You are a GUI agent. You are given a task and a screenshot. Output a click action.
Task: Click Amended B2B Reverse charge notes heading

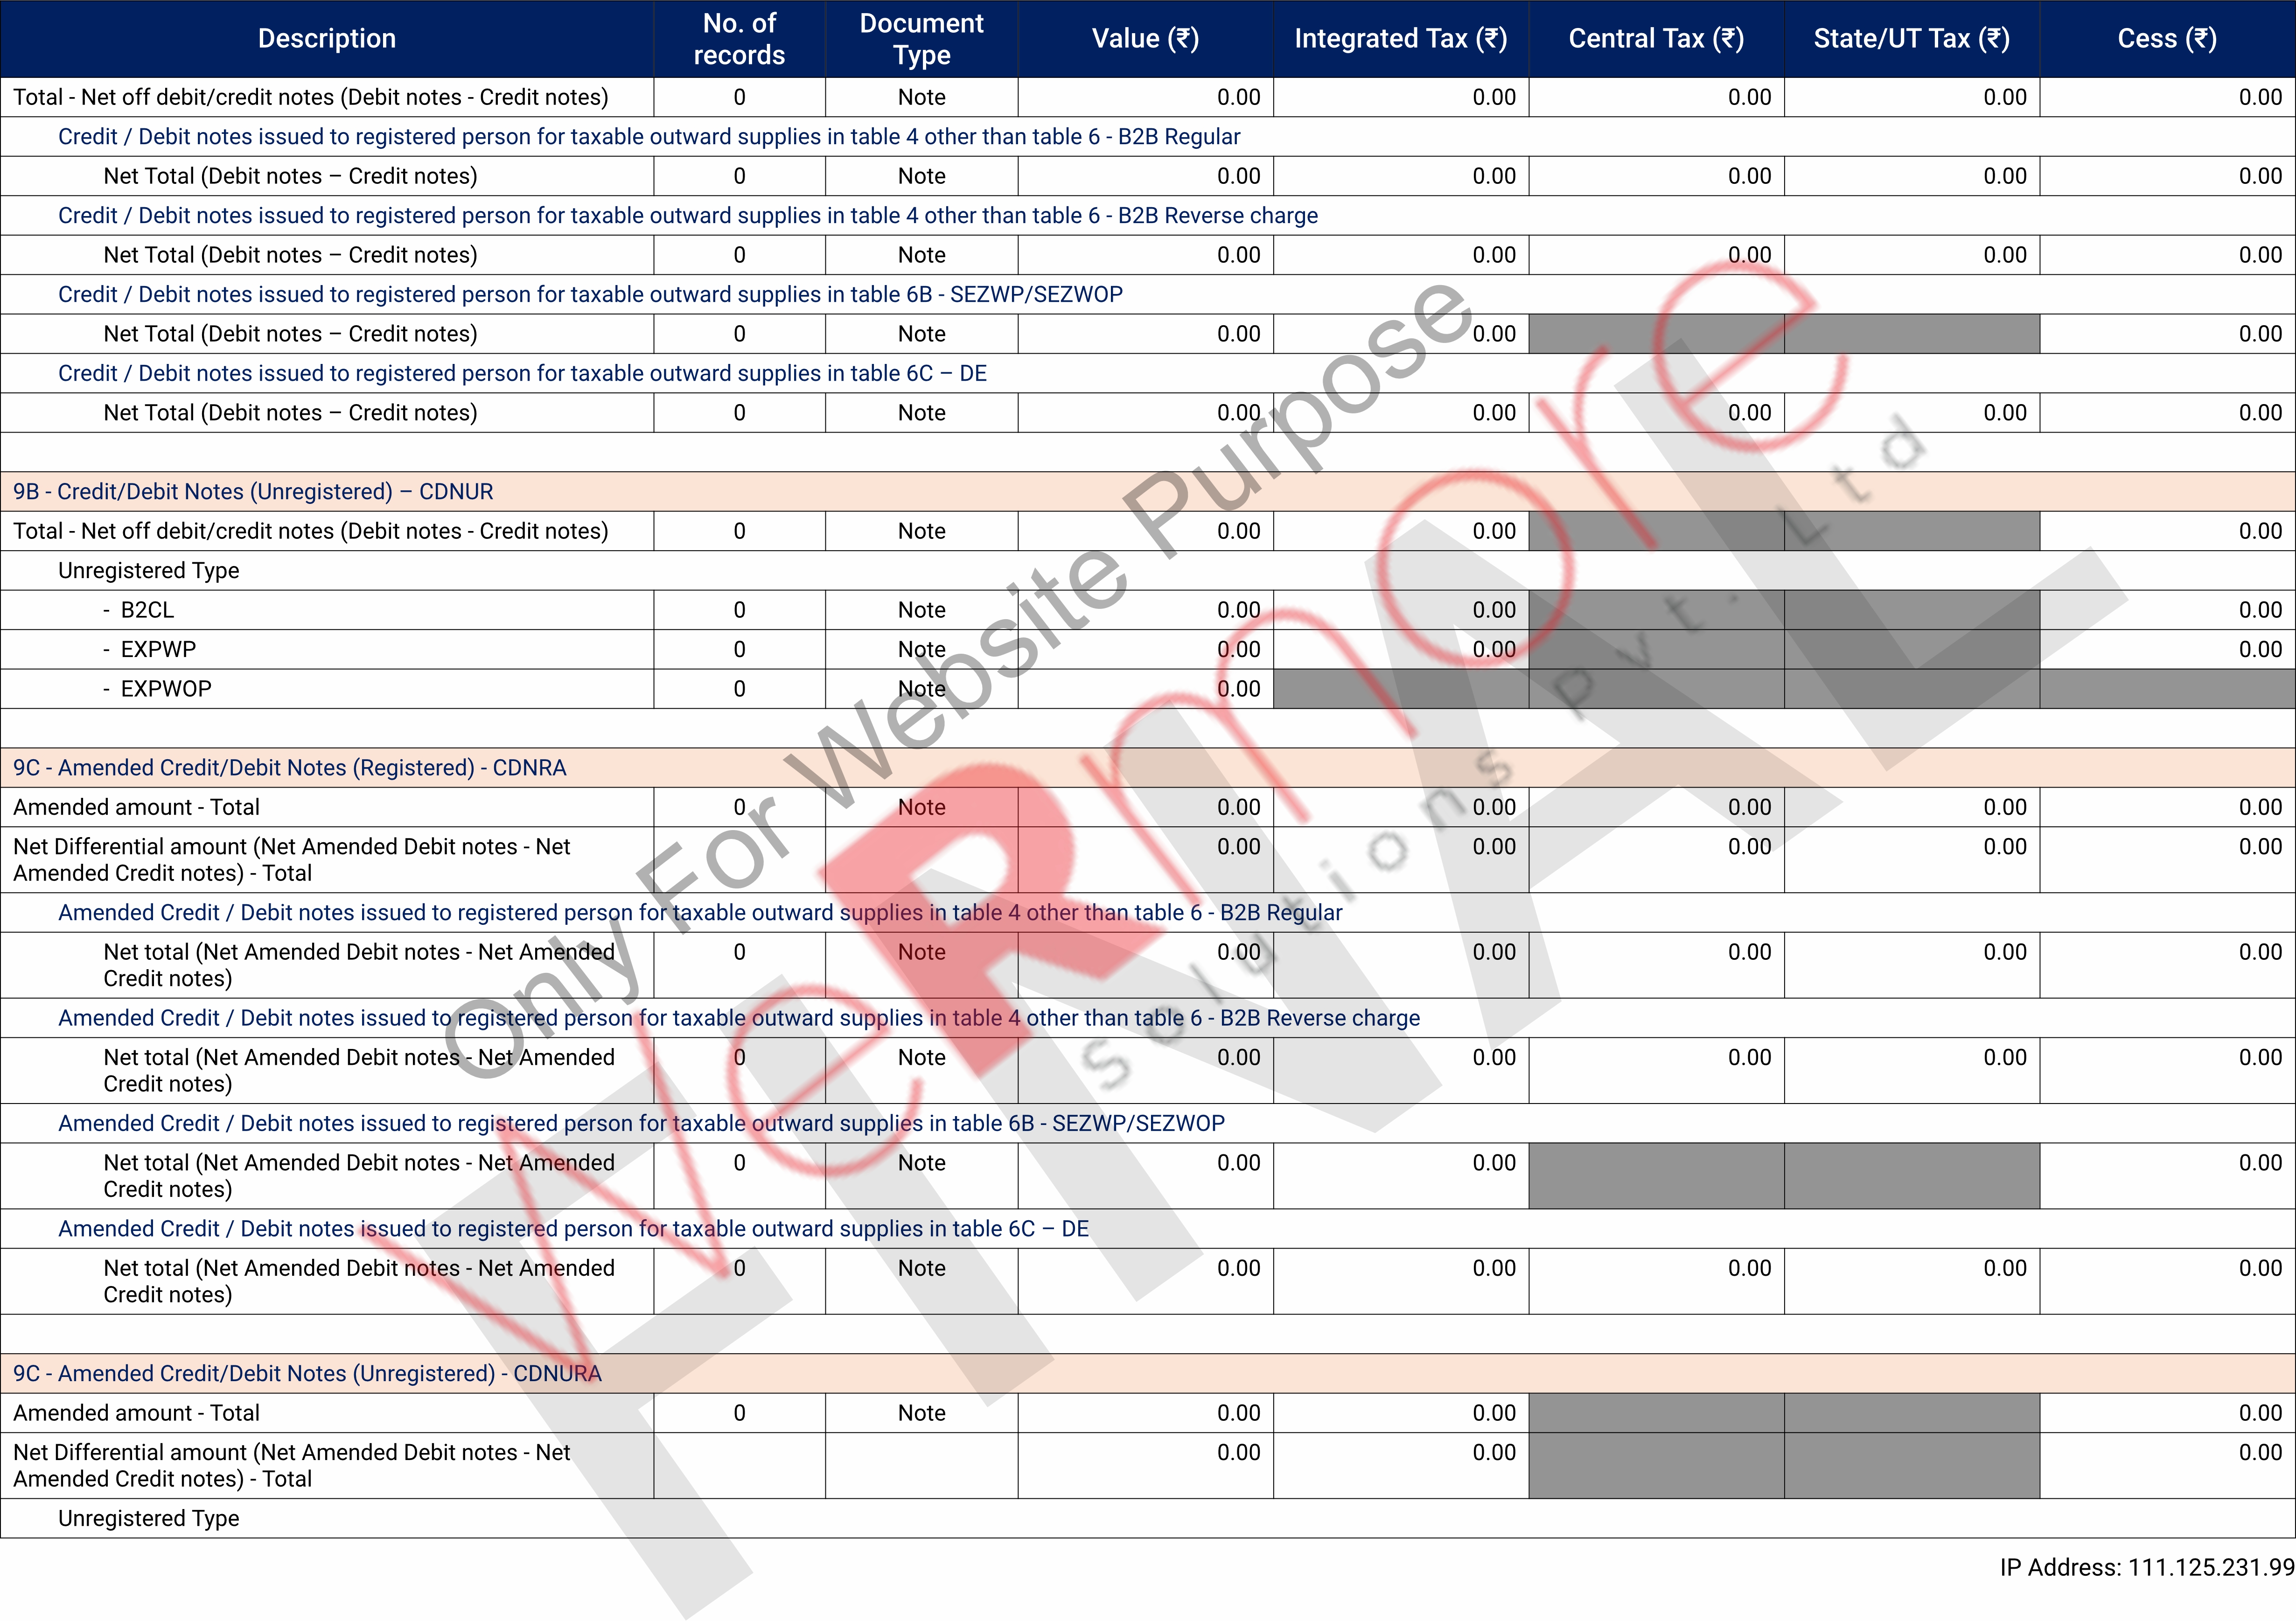tap(738, 1018)
